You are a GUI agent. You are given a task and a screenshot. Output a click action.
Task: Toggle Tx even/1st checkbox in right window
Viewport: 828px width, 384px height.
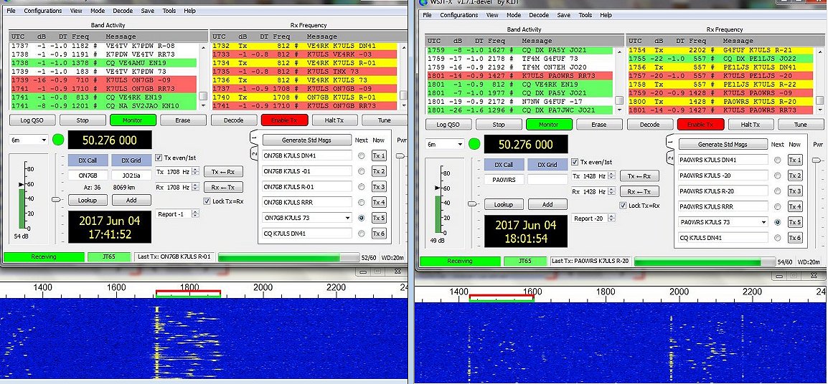(x=575, y=162)
